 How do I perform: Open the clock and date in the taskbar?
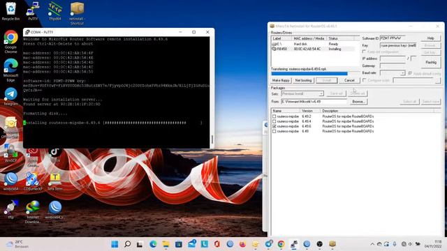pos(433,244)
